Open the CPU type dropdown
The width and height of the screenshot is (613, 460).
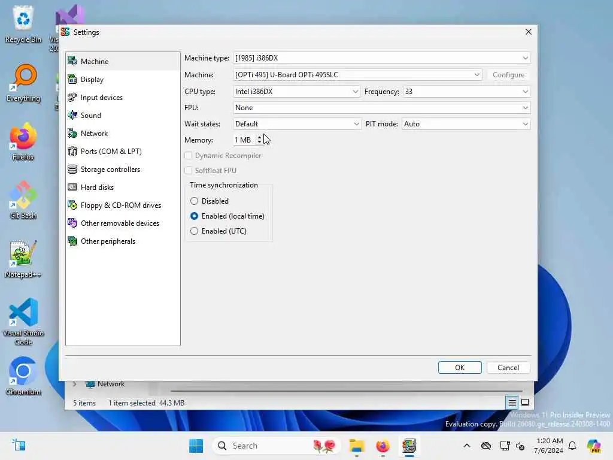click(296, 92)
